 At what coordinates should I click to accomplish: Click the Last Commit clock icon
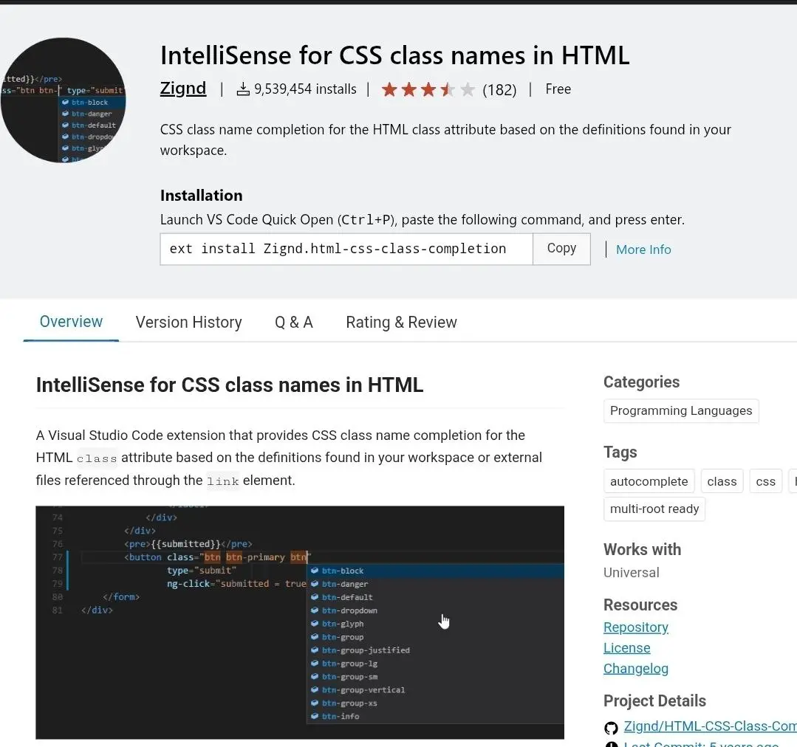coord(611,744)
